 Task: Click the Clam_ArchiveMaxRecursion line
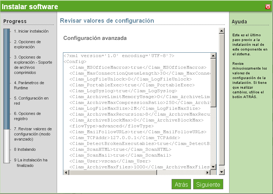click(139, 114)
